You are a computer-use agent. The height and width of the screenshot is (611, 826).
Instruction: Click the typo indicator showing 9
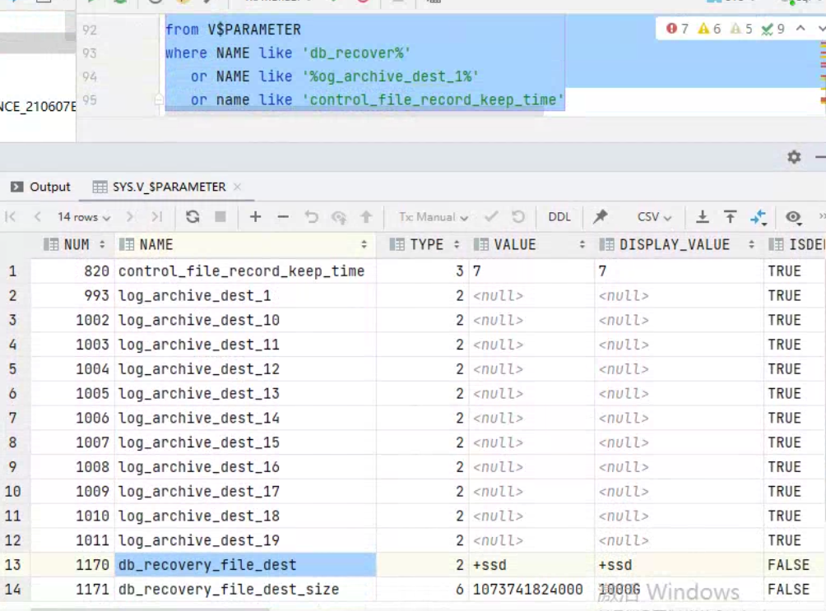(x=773, y=29)
